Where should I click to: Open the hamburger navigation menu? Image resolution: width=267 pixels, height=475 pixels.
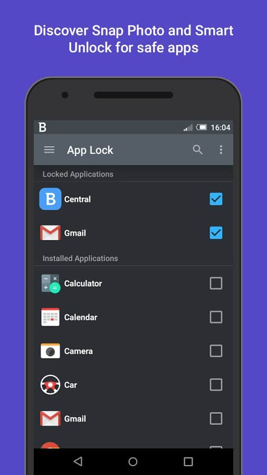pyautogui.click(x=50, y=150)
